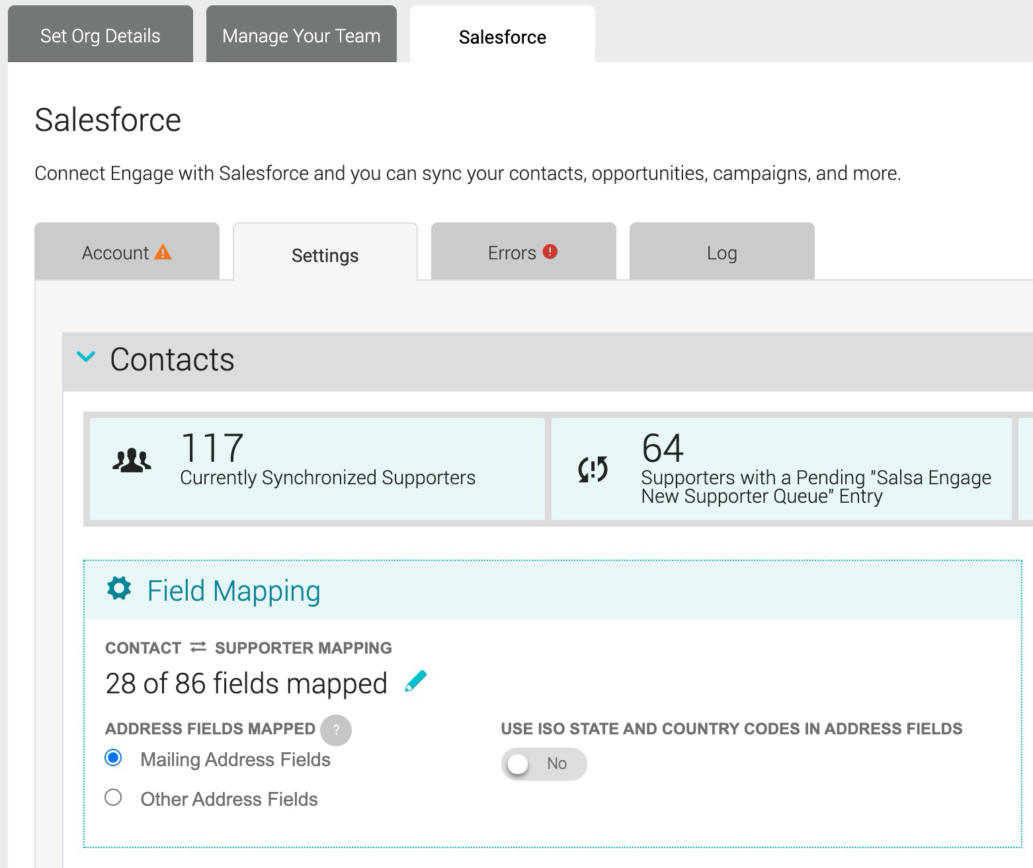Screen dimensions: 1033x868
Task: Toggle ISO state and country codes switch
Action: pos(544,764)
